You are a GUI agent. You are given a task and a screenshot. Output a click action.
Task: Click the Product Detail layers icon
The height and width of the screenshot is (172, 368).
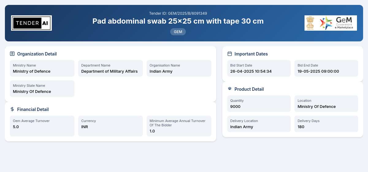[x=230, y=89]
